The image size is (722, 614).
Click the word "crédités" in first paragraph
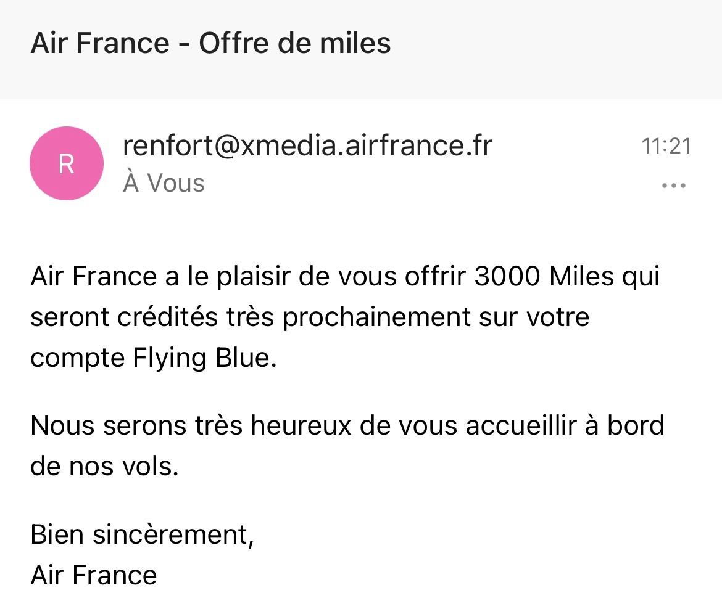point(167,317)
